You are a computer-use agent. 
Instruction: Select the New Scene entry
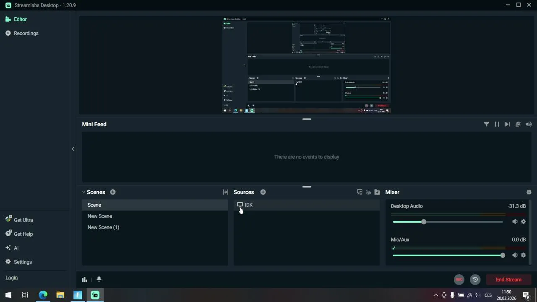point(155,216)
